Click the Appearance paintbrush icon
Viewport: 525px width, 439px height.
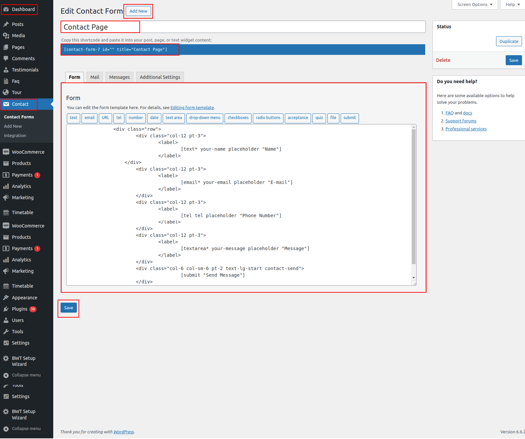pyautogui.click(x=6, y=298)
